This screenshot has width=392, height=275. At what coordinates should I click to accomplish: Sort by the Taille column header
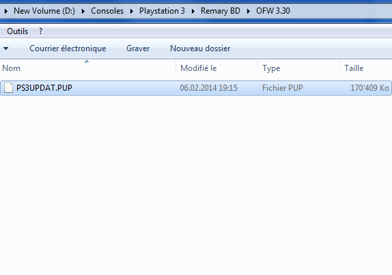click(366, 68)
